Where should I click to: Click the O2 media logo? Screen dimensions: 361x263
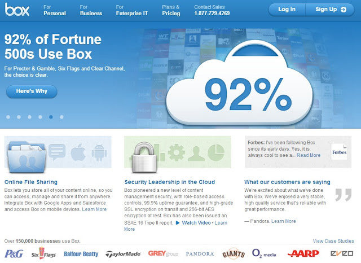264,253
